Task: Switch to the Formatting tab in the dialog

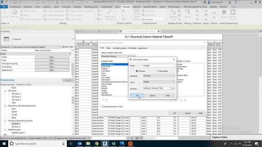Action: pos(132,48)
